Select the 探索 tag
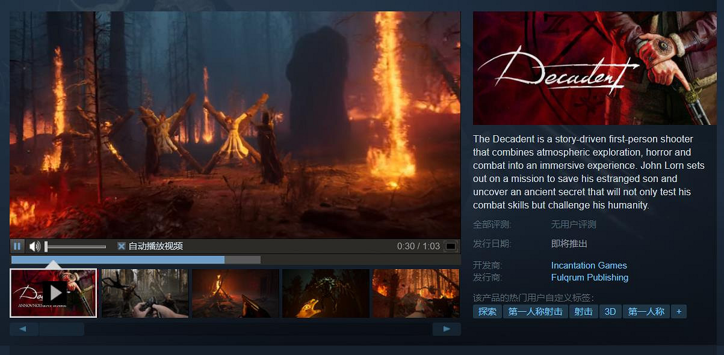The image size is (724, 355). 487,312
